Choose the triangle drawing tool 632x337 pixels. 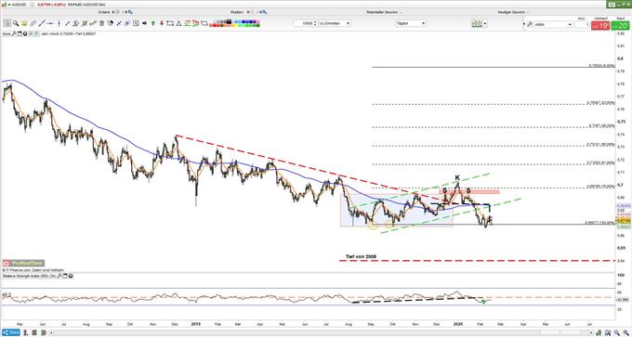click(x=178, y=23)
